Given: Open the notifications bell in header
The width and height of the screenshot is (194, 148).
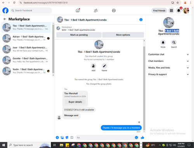Looking at the screenshot, I should coord(178,10).
